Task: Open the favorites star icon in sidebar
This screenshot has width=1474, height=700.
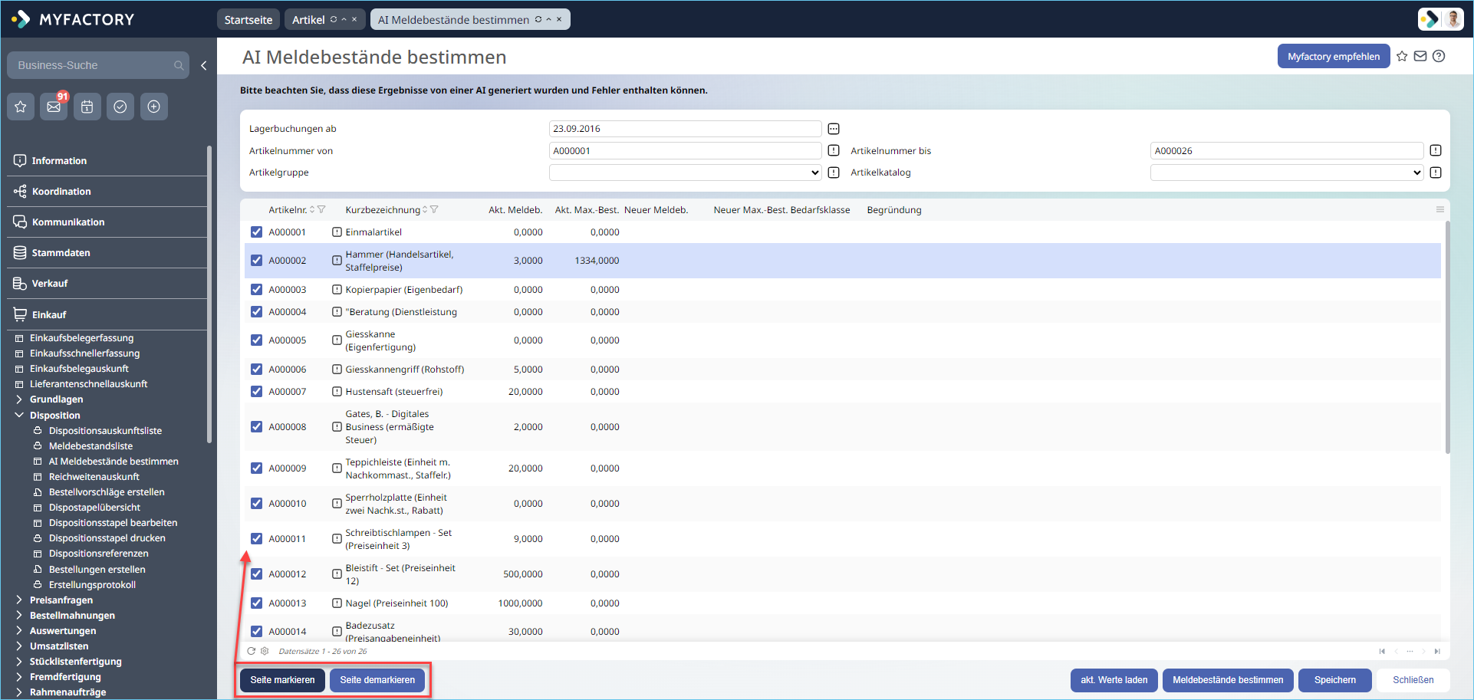Action: pyautogui.click(x=21, y=107)
